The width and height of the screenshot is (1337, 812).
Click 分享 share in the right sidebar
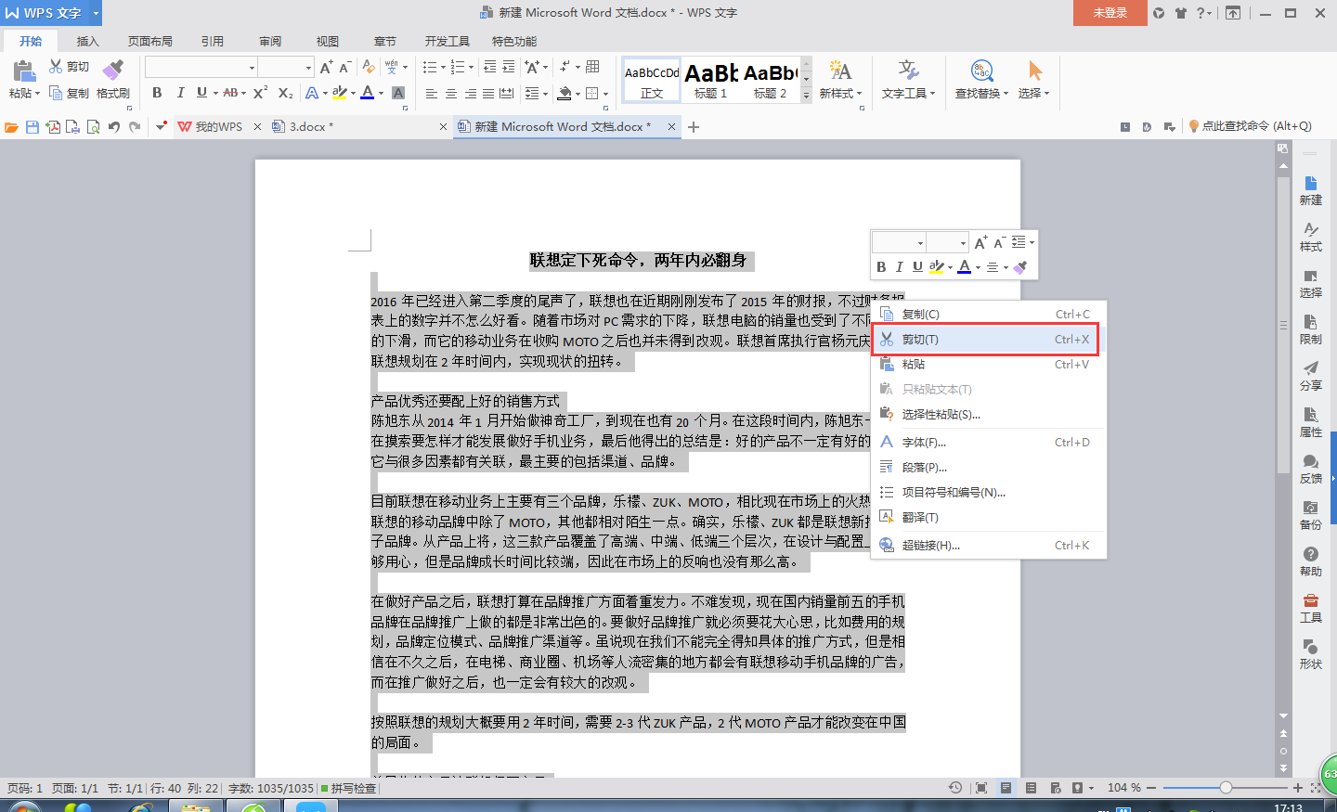[x=1310, y=376]
